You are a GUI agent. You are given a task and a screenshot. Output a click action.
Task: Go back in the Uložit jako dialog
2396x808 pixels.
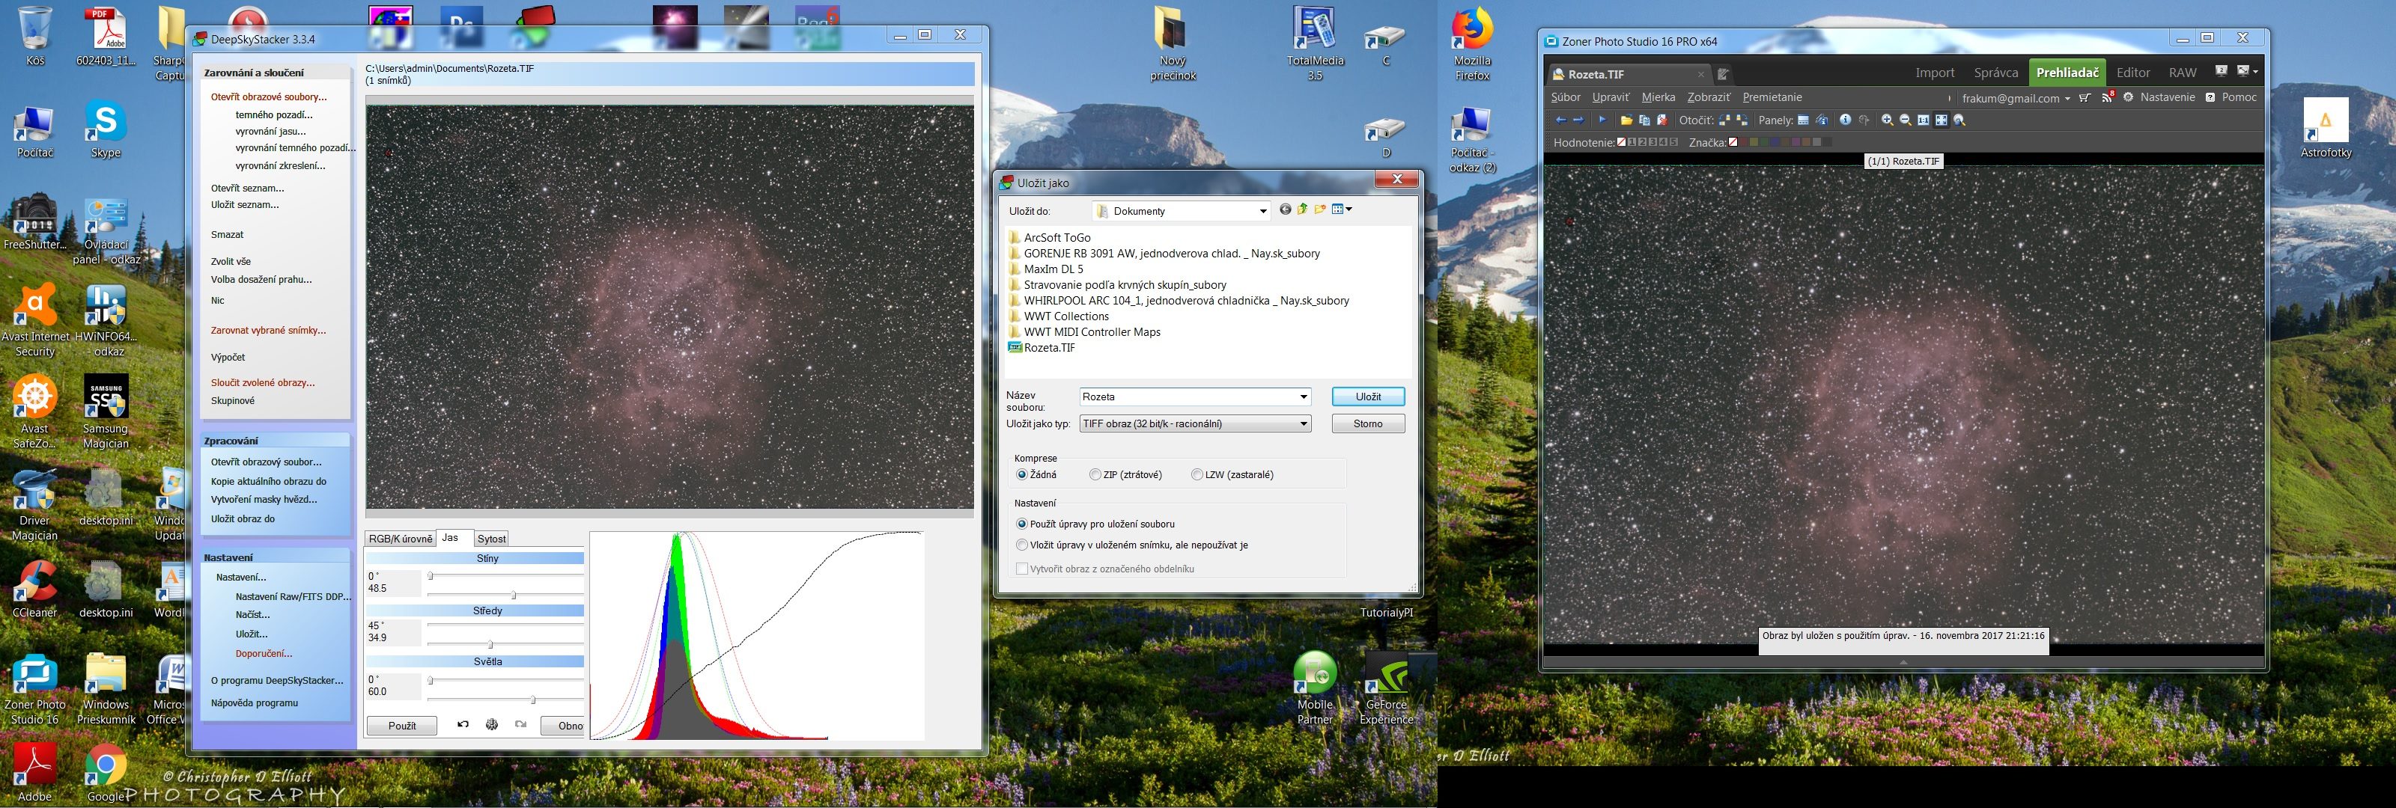point(1286,209)
